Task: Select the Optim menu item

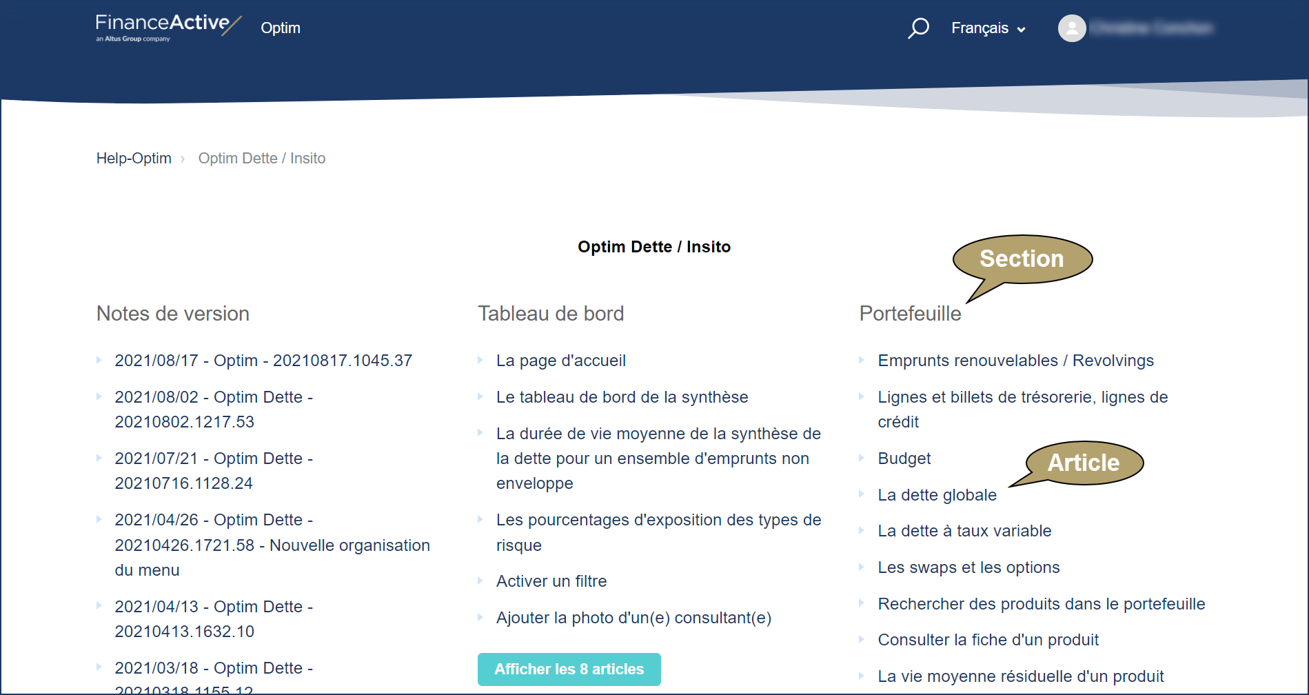Action: [x=280, y=28]
